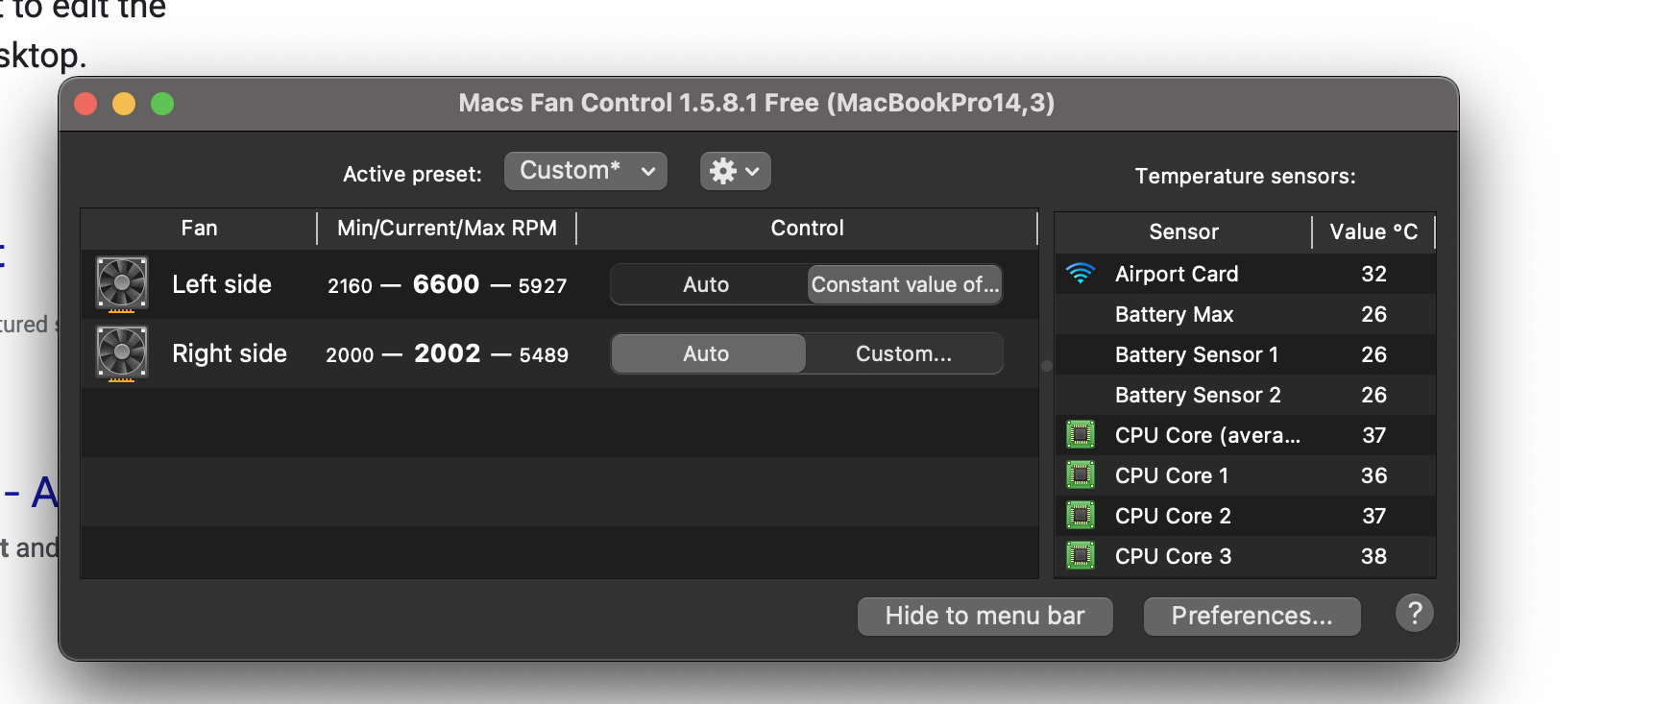Select Auto control for Right side fan

[707, 353]
